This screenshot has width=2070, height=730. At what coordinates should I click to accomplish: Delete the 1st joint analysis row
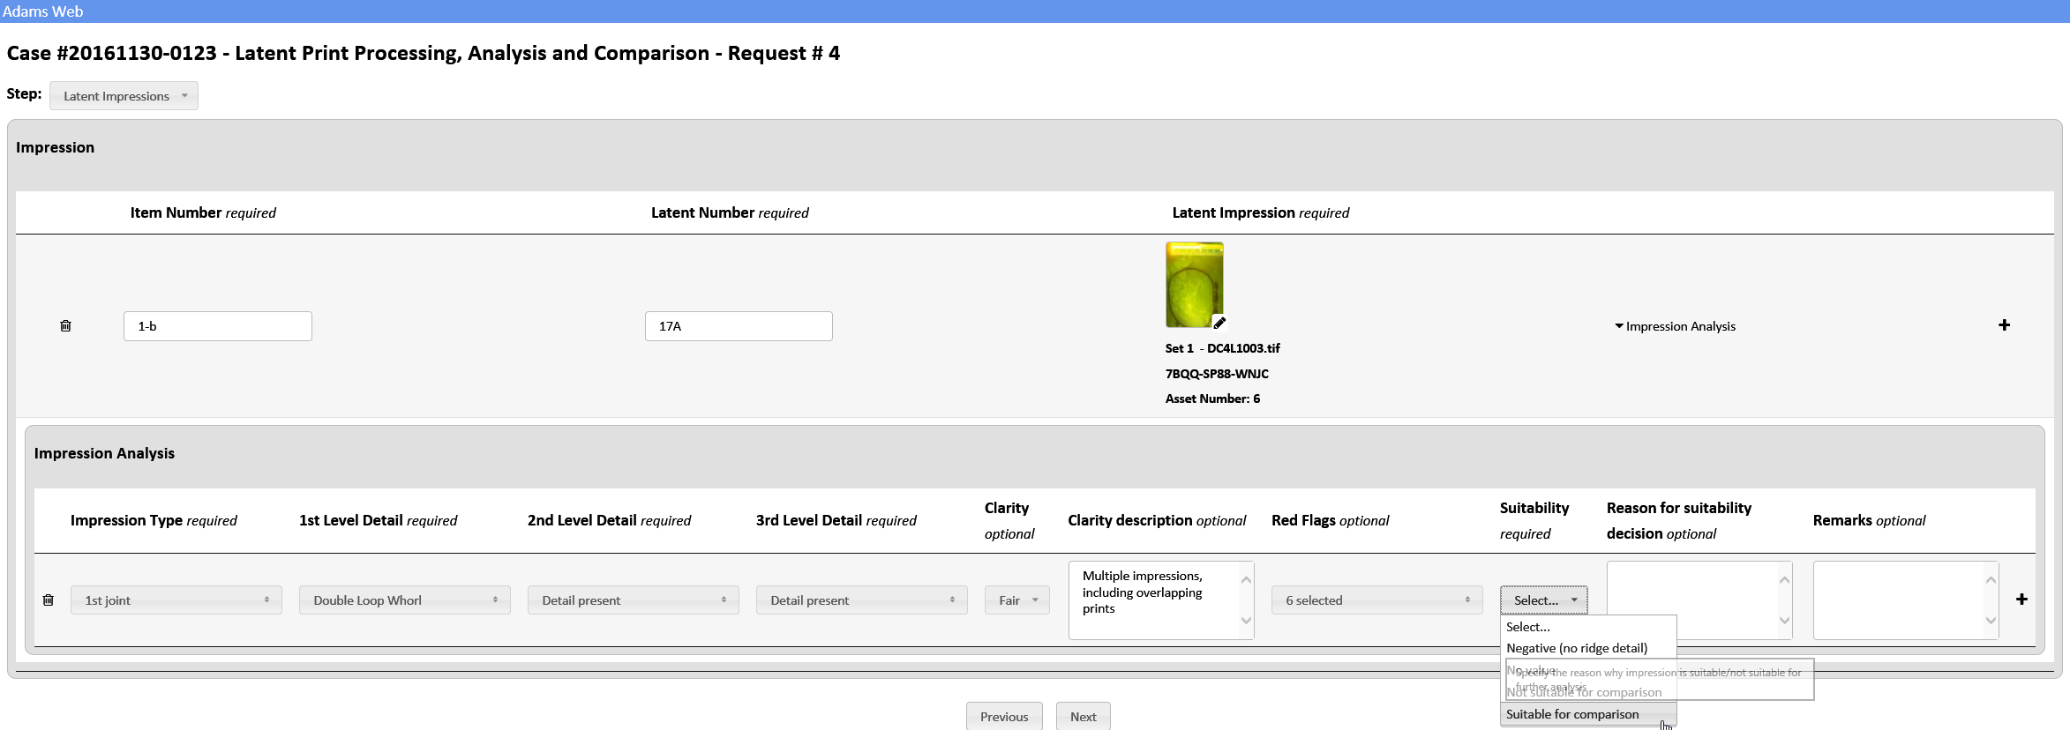49,600
